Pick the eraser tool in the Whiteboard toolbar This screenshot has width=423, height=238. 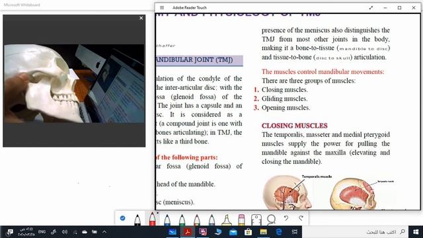(241, 219)
